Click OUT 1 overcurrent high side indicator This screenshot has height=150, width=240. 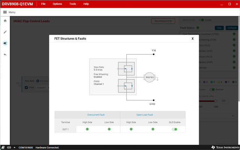point(87,129)
